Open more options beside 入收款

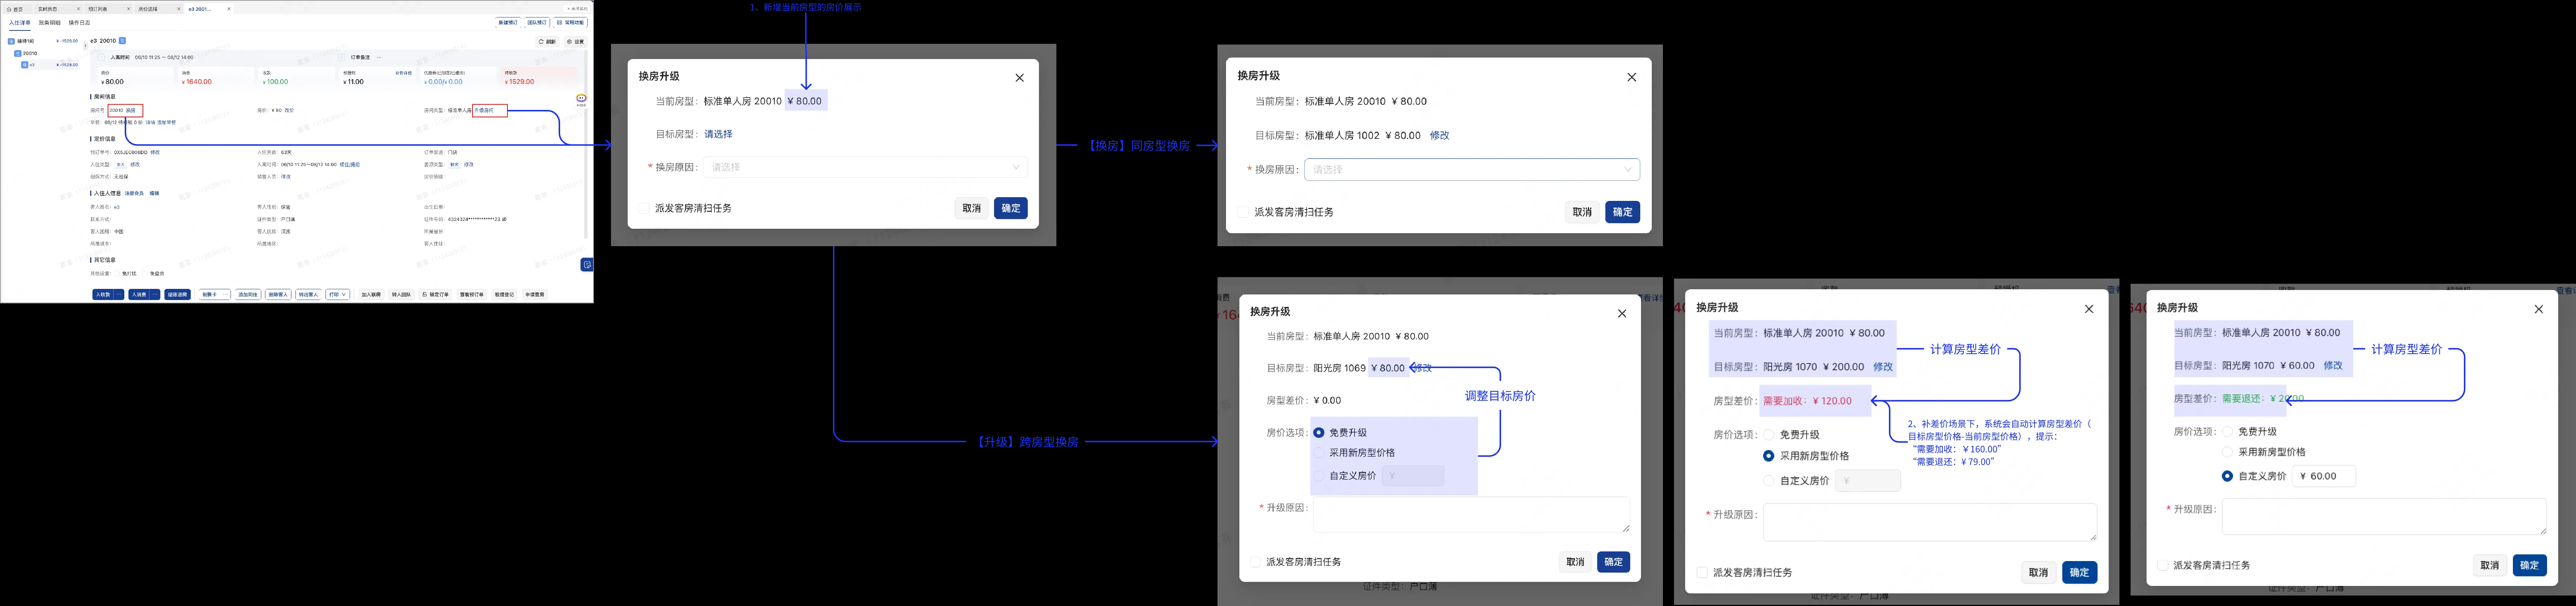[119, 294]
